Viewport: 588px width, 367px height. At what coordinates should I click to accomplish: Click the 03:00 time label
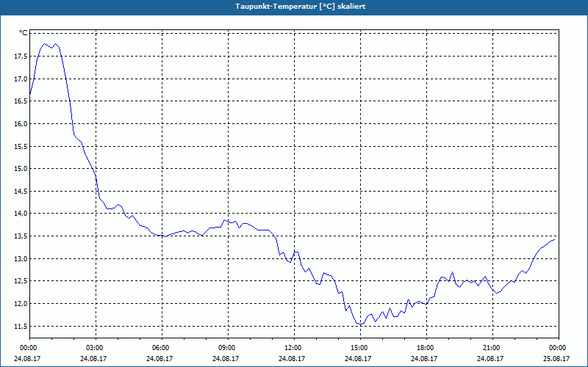click(96, 348)
